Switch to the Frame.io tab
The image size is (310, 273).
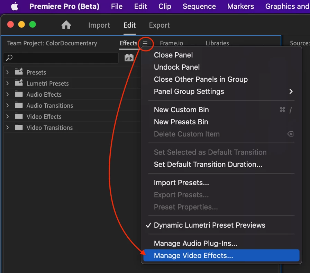(171, 43)
